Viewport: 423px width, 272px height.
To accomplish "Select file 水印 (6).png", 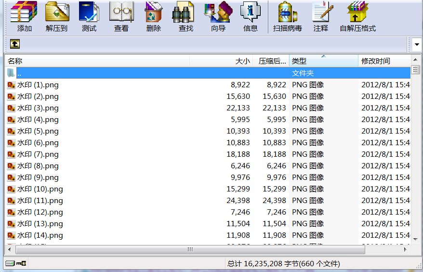I will pos(208,143).
